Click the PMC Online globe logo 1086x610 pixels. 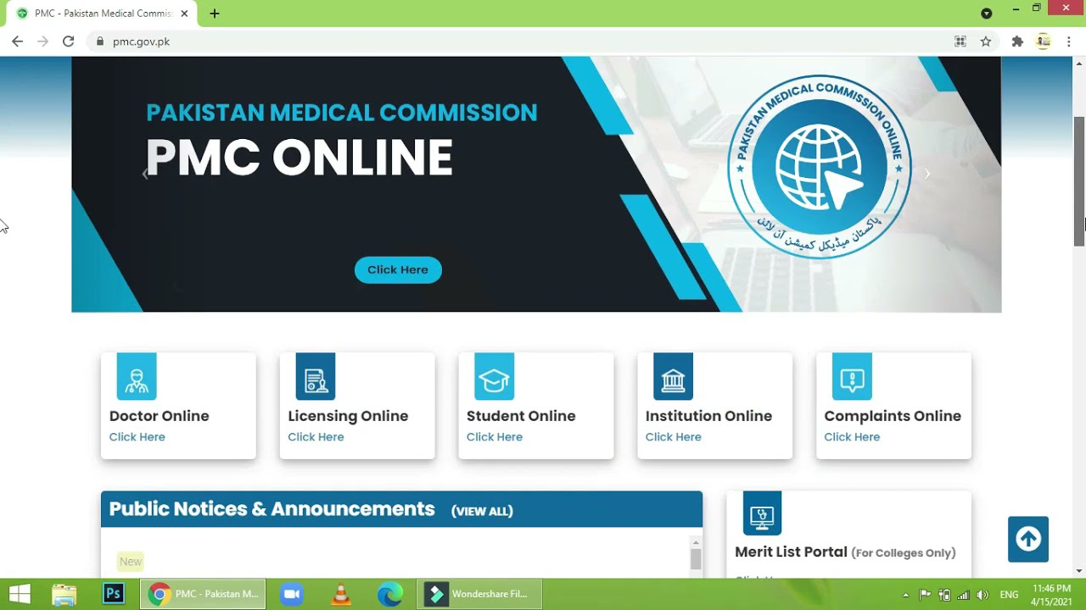pyautogui.click(x=820, y=166)
